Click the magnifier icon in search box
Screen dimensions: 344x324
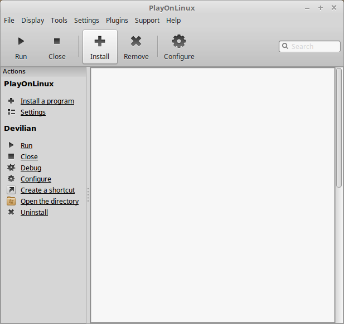click(x=285, y=46)
